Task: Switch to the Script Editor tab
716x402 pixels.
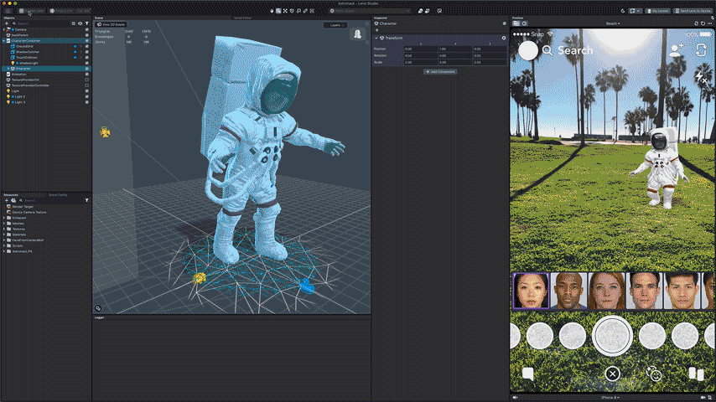Action: click(x=242, y=18)
